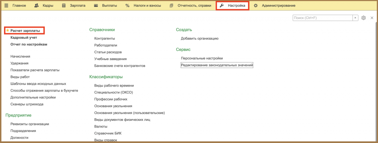Open the Валюты classifier

pyautogui.click(x=101, y=126)
